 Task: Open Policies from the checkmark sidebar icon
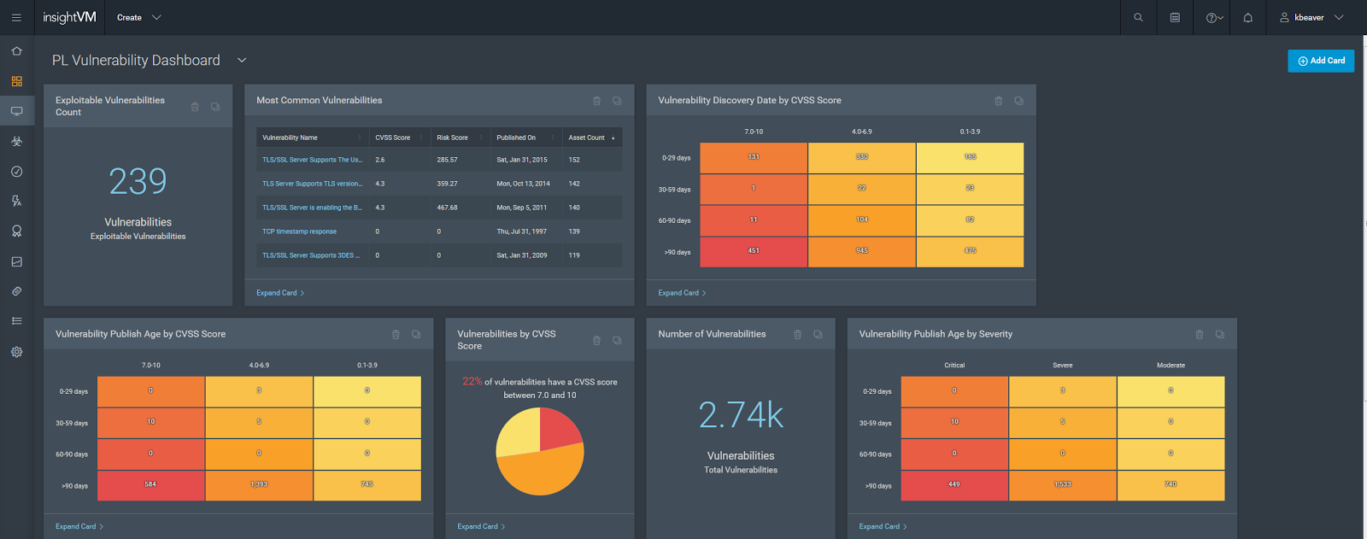tap(16, 171)
